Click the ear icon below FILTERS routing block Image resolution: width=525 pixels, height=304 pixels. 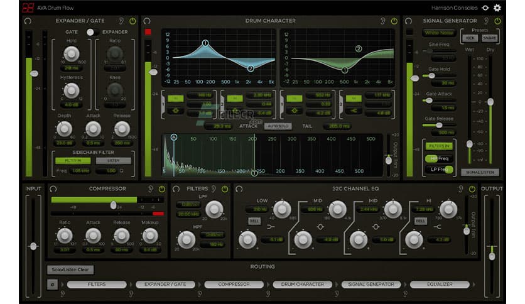[x=62, y=294]
